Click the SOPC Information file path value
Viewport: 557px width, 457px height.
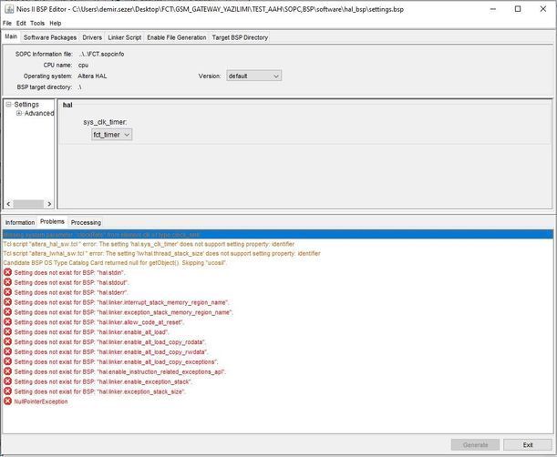coord(101,54)
